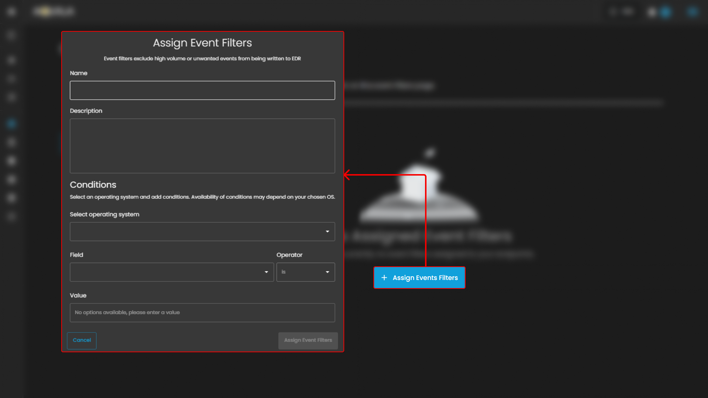Click the Value input field
This screenshot has height=398, width=708.
[x=202, y=313]
